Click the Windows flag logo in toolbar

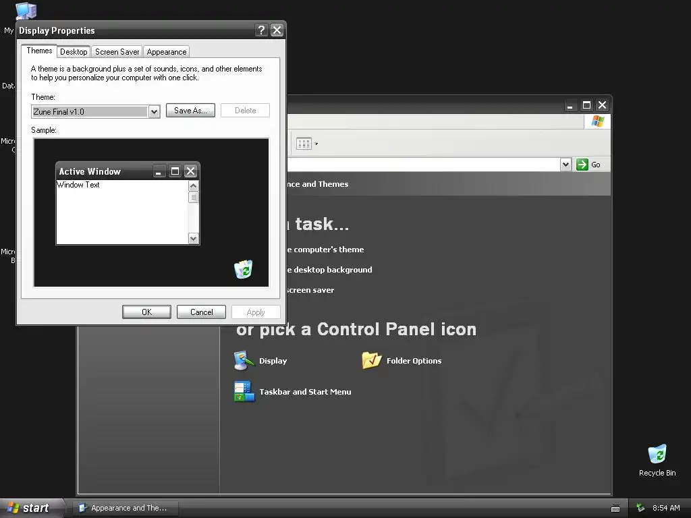pos(598,121)
